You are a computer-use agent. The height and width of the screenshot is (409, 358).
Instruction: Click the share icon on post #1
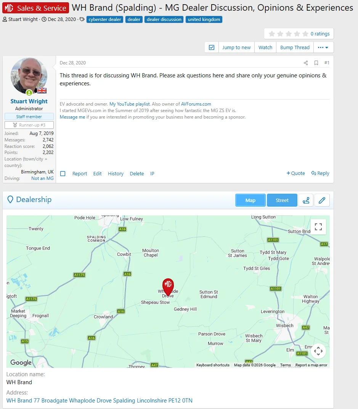(x=306, y=63)
